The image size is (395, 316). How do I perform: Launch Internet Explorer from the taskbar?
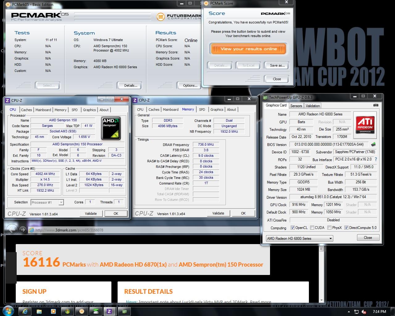point(24,311)
